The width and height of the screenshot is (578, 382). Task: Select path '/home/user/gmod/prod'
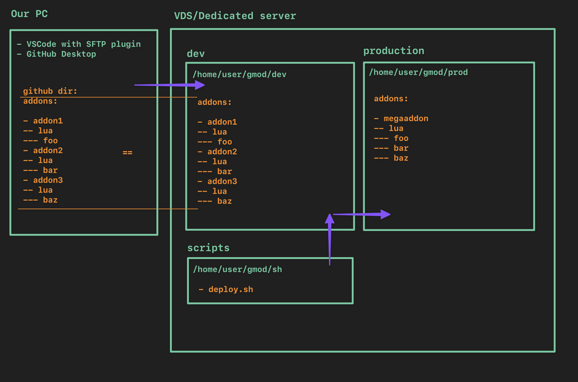pyautogui.click(x=418, y=72)
